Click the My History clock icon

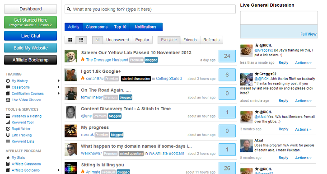pos(8,81)
